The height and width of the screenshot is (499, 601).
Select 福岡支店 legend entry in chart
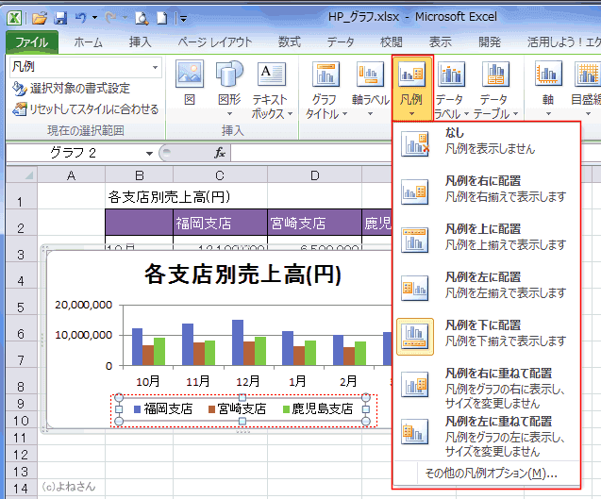163,409
